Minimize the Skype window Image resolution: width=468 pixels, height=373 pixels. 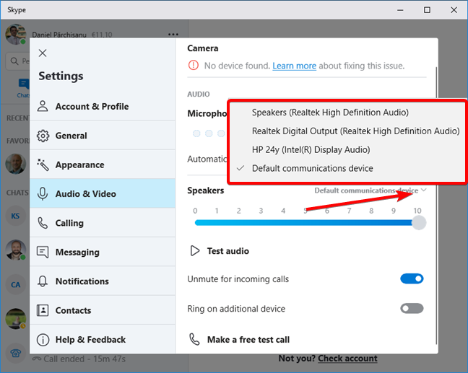point(400,10)
